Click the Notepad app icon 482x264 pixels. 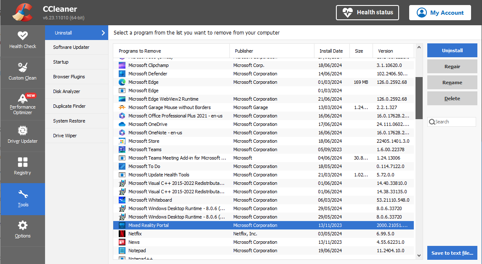122,251
